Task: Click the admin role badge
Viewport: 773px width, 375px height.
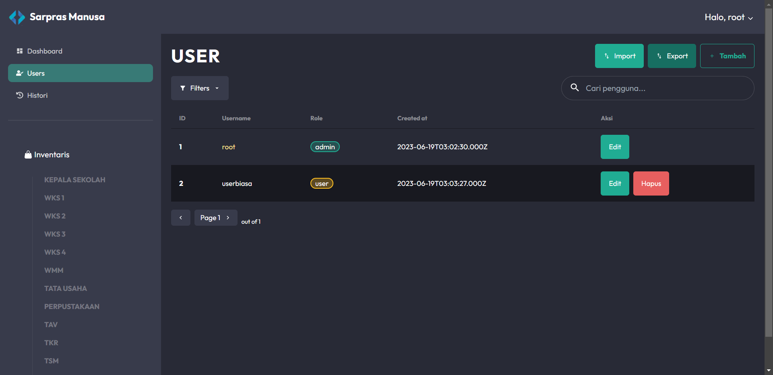Action: tap(325, 147)
